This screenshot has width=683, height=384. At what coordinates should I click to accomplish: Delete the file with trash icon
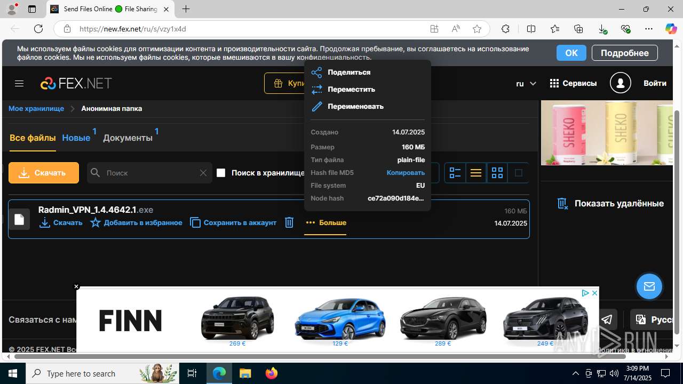pos(289,222)
